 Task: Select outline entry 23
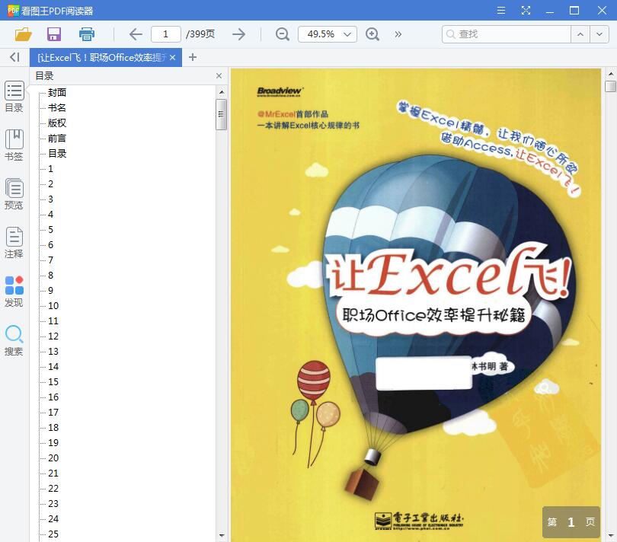coord(53,503)
